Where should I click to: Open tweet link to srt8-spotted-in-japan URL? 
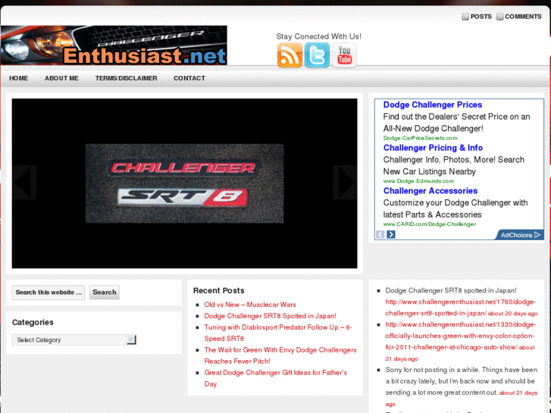(x=461, y=307)
